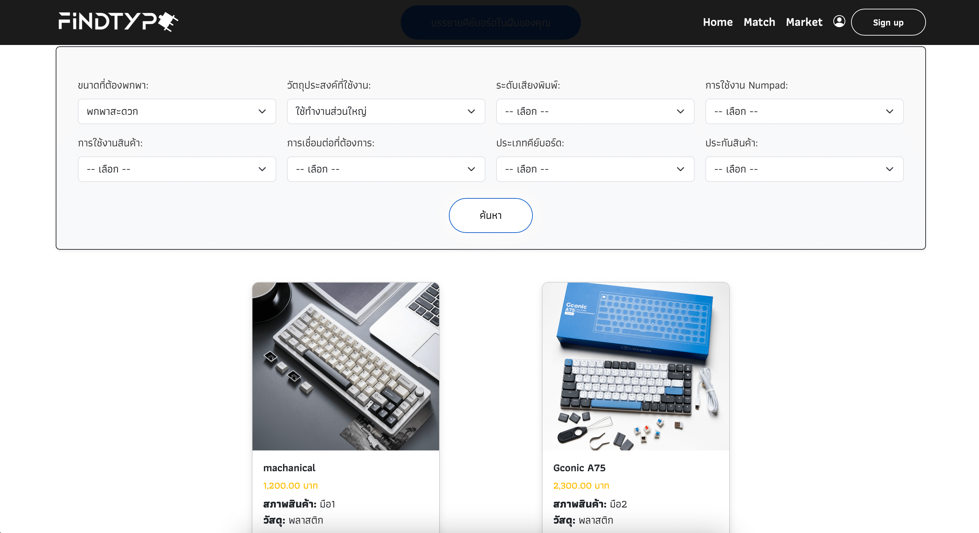
Task: Click the การเชื่อมต่อที่ต้องการ: label
Action: (331, 143)
